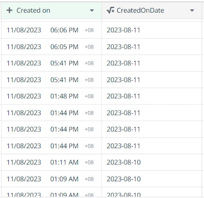Viewport: 204px width, 198px height.
Task: Click CreatedOnDate cell beside 06:05 PM
Action: coord(152,47)
